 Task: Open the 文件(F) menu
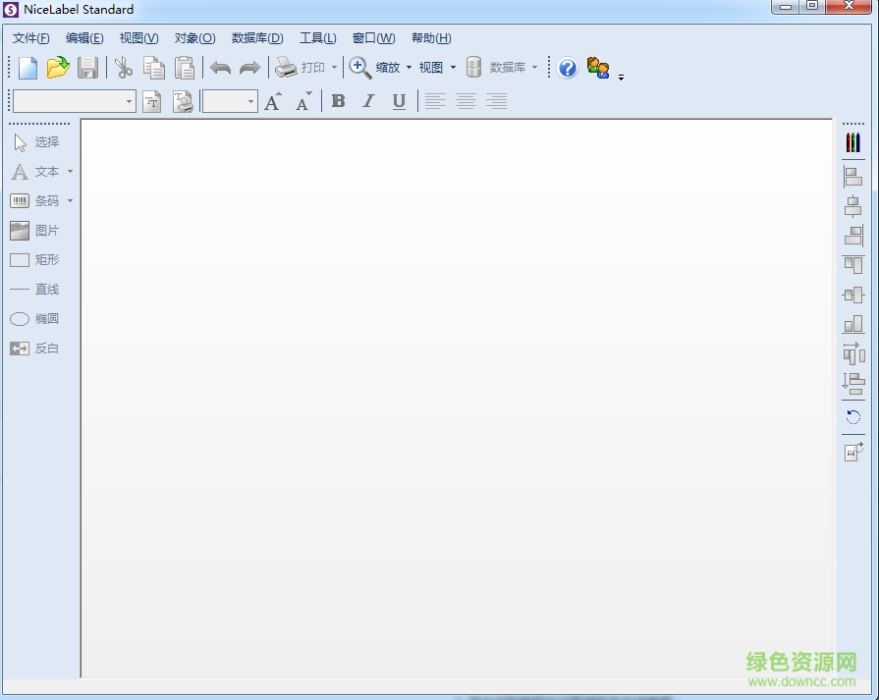[x=30, y=38]
